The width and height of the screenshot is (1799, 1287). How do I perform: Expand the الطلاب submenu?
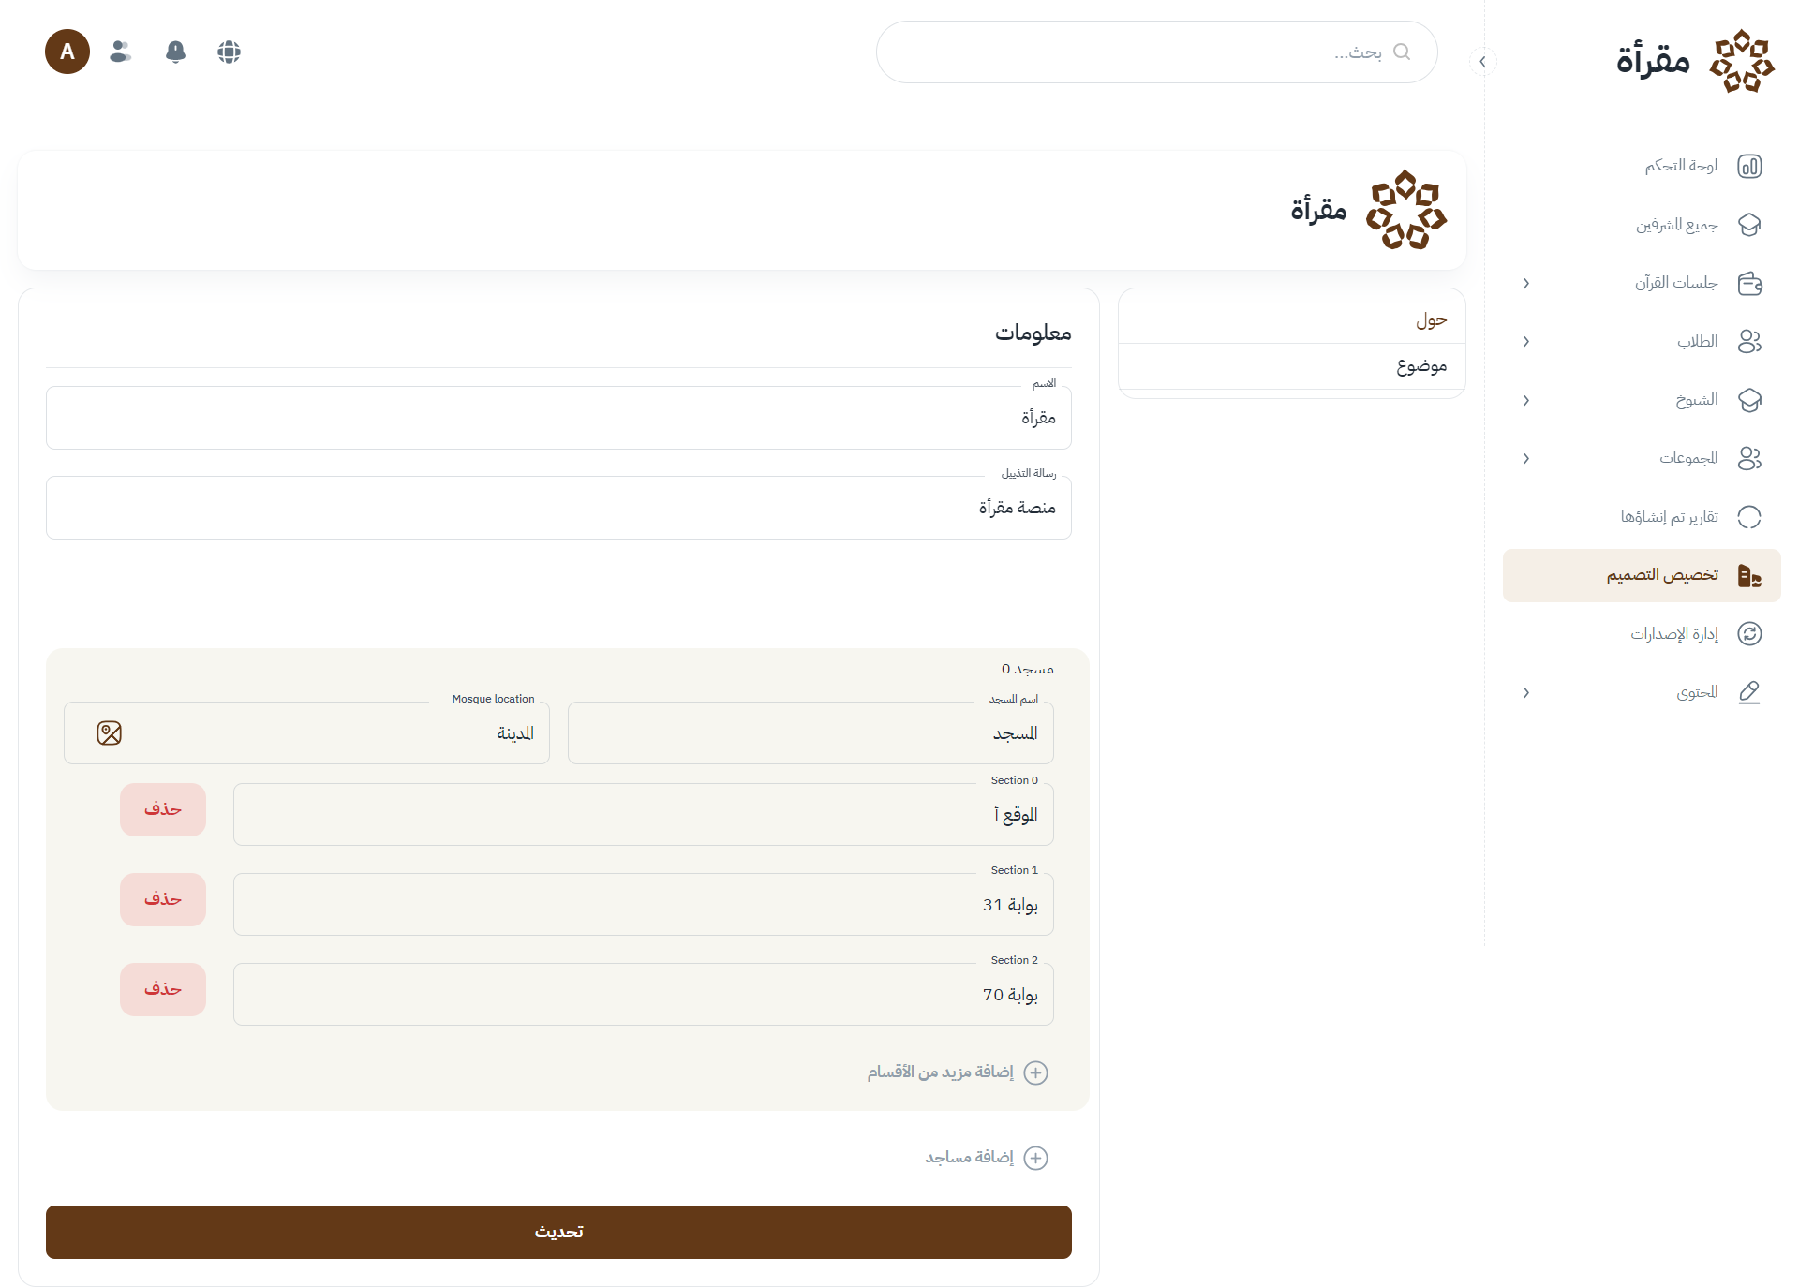point(1526,342)
